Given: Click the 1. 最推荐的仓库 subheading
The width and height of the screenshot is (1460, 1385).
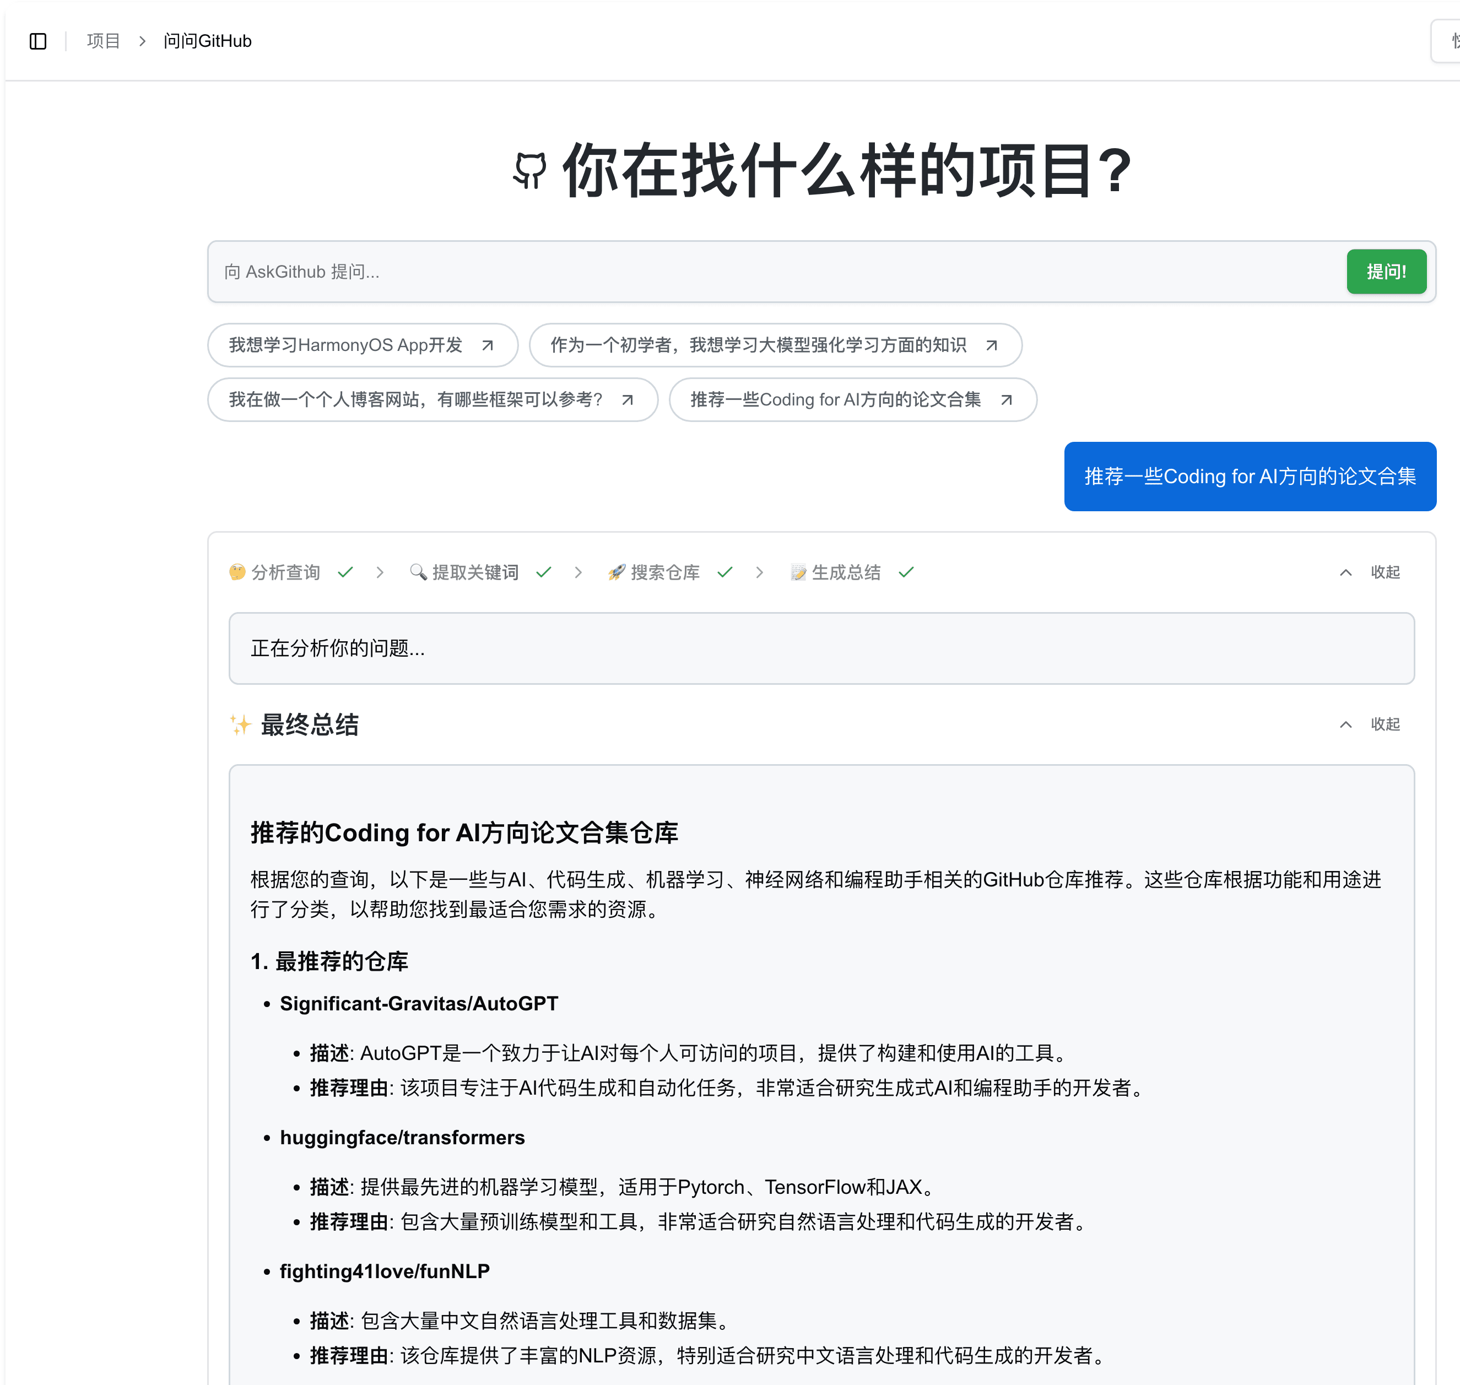Looking at the screenshot, I should [329, 961].
